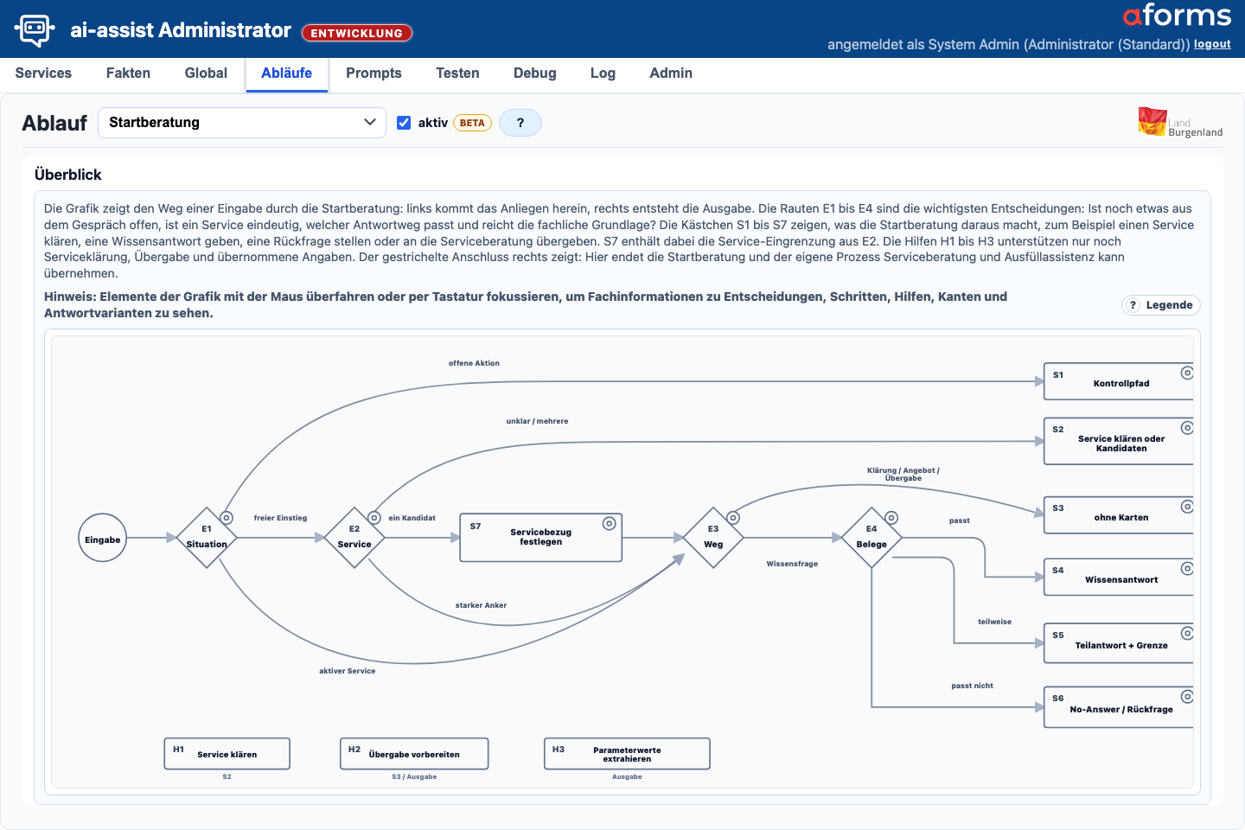This screenshot has height=830, width=1245.
Task: Click the H3 Parameterwerte extrahieren helper box
Action: pyautogui.click(x=628, y=753)
